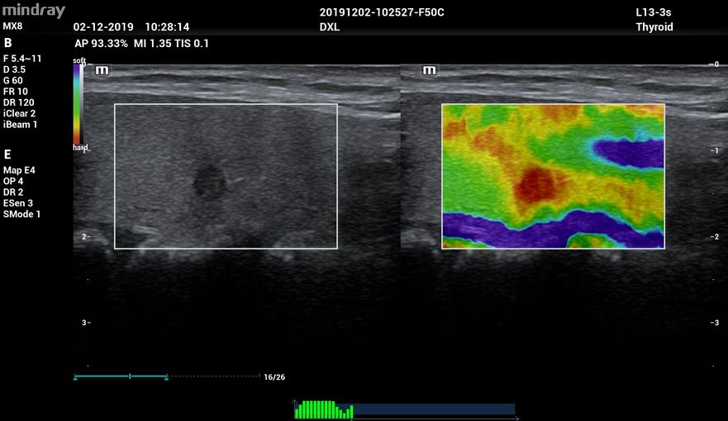Click the dark nodule in B-mode image
Viewport: 728px width, 421px height.
pyautogui.click(x=209, y=181)
